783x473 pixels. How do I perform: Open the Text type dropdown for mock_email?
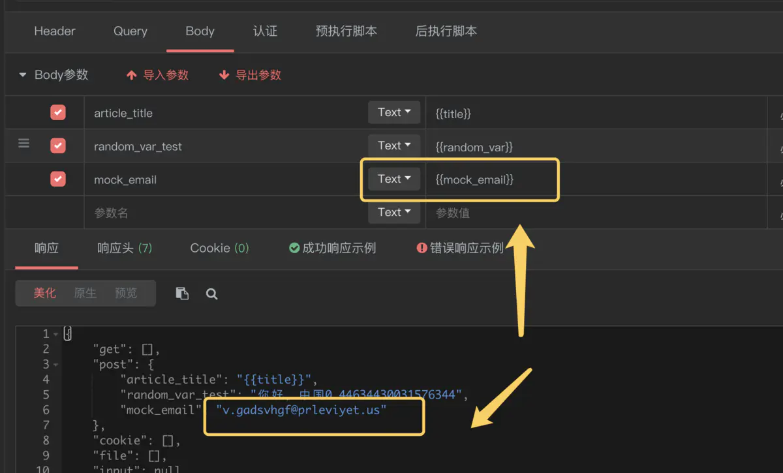394,179
